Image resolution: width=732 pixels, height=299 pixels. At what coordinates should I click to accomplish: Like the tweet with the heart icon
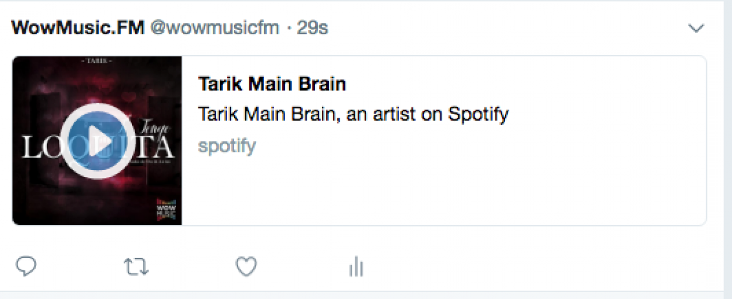246,266
